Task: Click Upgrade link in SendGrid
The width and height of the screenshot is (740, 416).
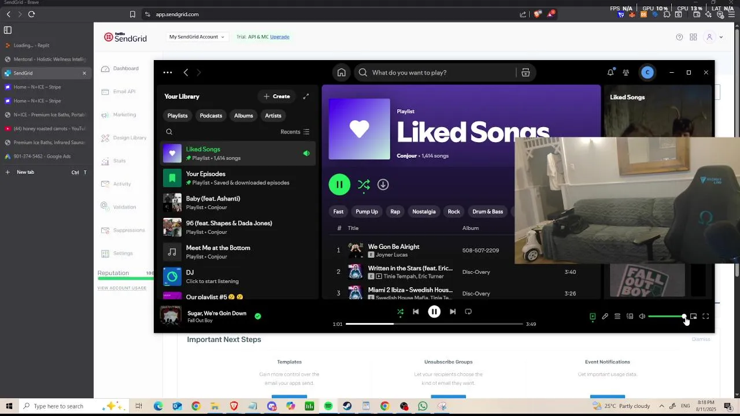Action: tap(279, 37)
